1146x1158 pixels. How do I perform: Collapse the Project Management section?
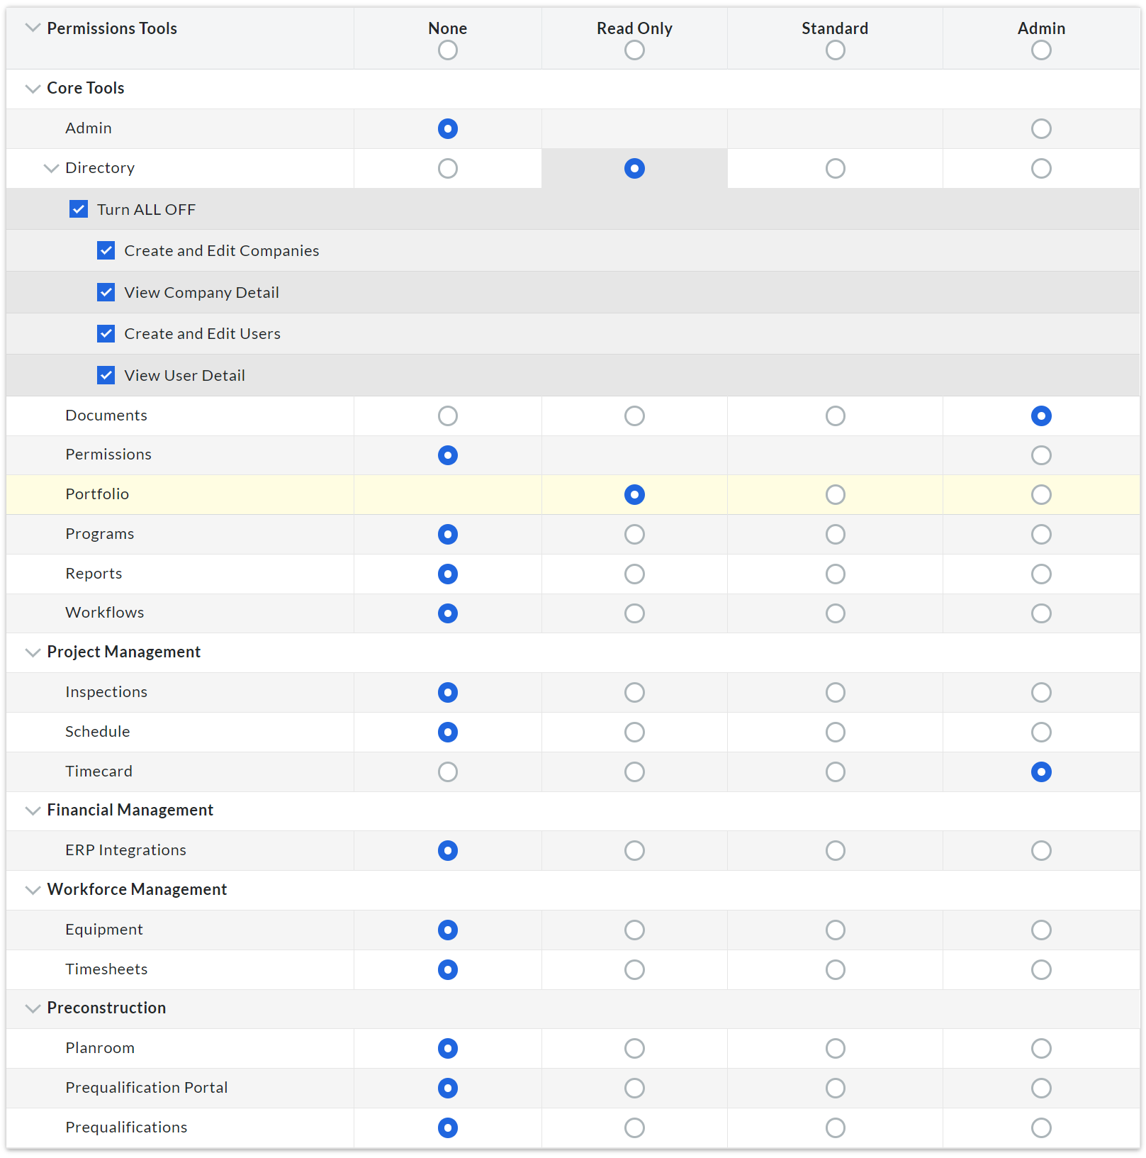tap(33, 652)
